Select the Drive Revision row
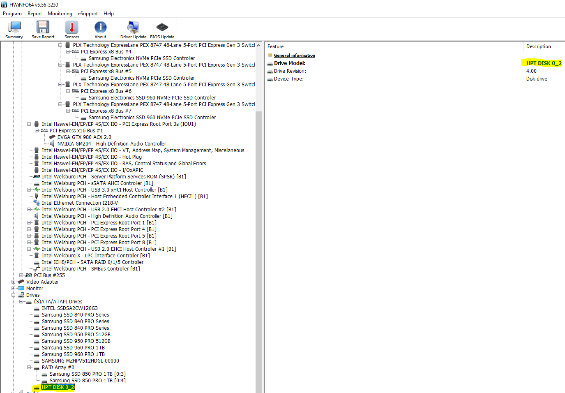Viewport: 565px width, 393px height. 415,71
